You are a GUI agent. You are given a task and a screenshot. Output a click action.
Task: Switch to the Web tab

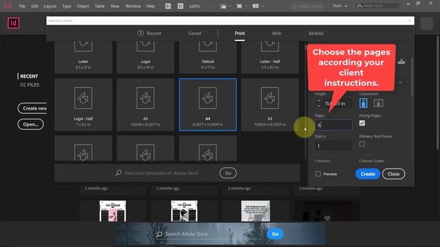point(276,34)
